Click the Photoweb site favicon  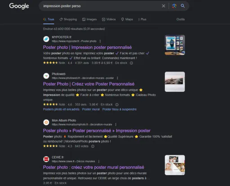46,76
